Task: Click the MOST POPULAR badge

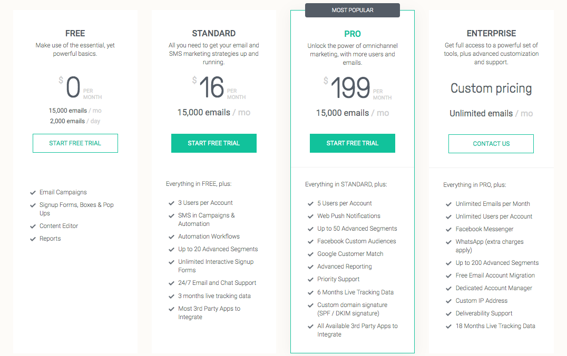Action: click(352, 10)
